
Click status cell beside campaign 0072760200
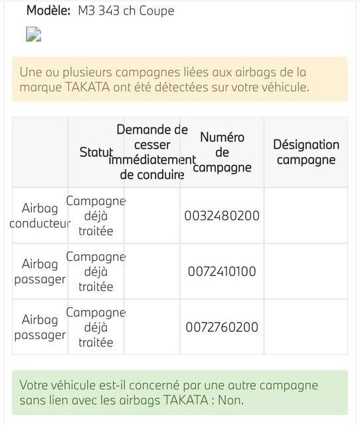(96, 327)
